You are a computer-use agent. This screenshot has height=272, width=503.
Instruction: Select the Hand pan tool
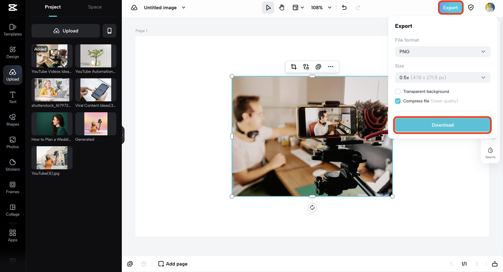[282, 7]
